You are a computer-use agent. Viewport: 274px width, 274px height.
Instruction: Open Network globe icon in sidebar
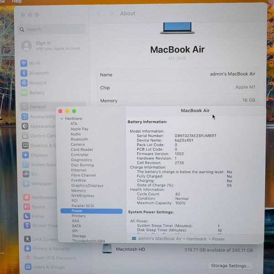click(x=24, y=83)
